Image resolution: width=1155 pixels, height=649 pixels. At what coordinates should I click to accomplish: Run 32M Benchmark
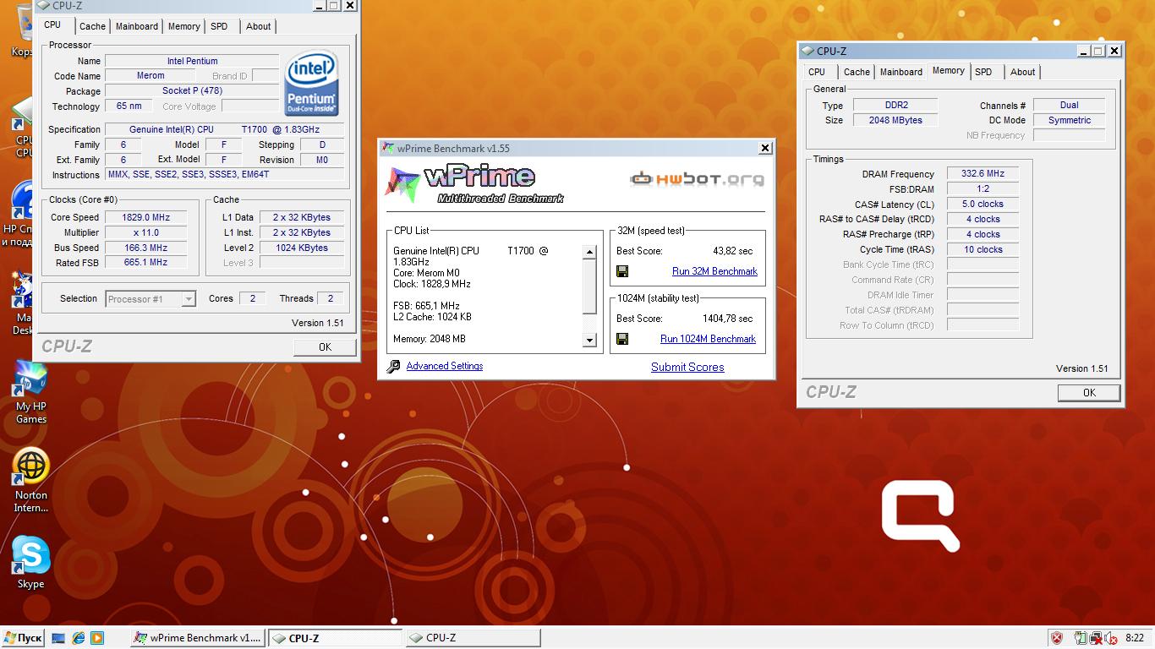click(x=714, y=271)
